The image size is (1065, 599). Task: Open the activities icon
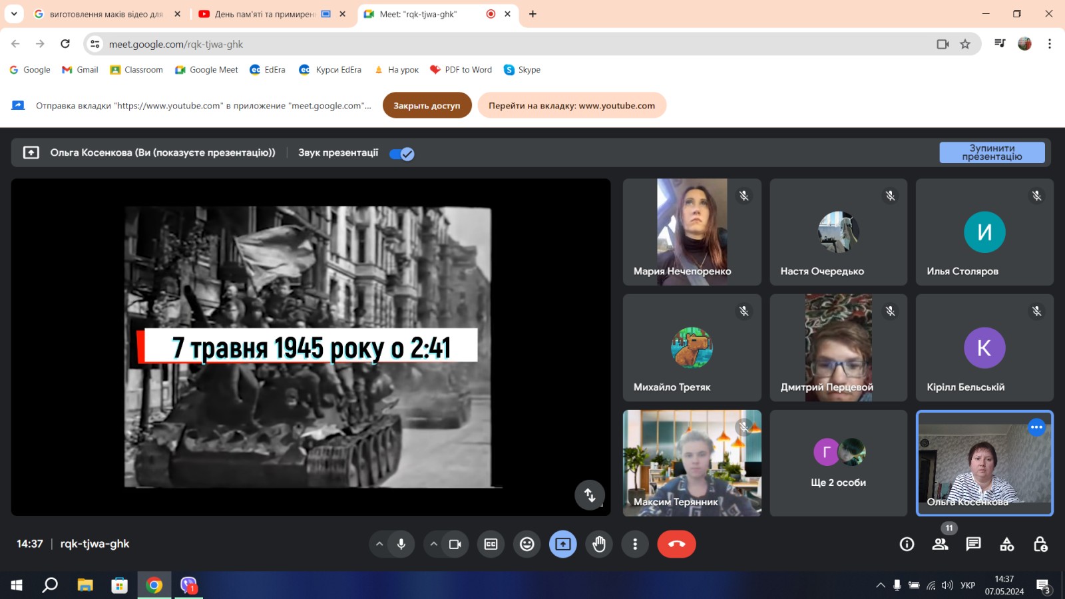coord(1006,544)
